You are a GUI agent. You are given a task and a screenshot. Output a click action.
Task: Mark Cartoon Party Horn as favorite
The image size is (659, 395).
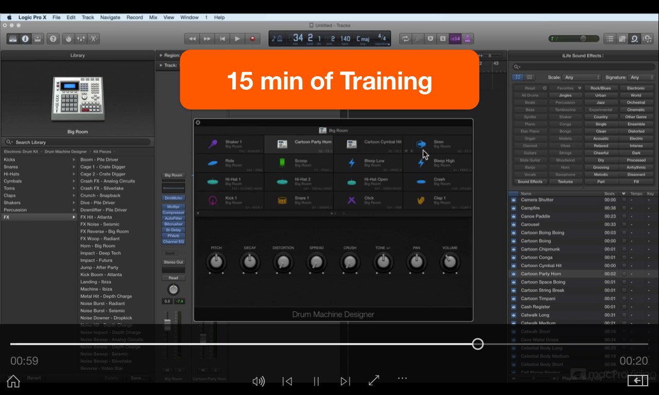tap(624, 274)
